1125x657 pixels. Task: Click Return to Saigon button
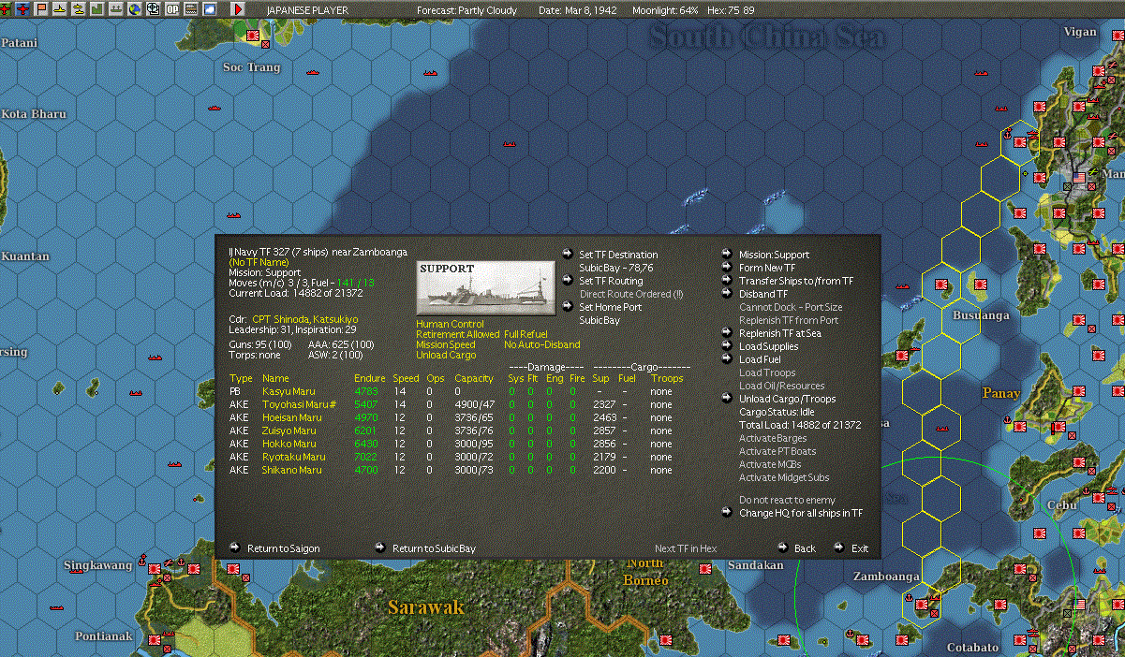click(x=284, y=547)
